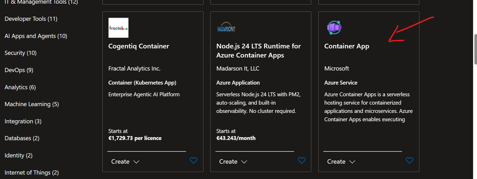Select the Identity (2) category
This screenshot has width=477, height=179.
pos(18,156)
